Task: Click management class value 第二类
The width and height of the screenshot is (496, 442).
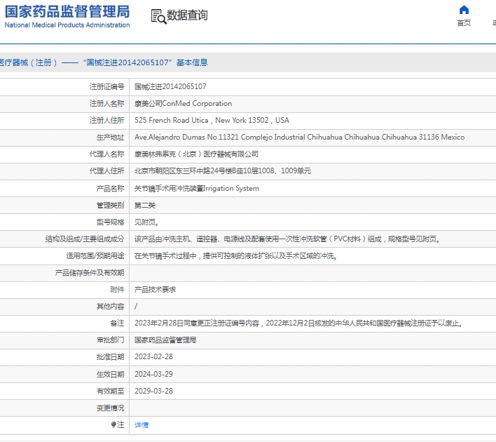Action: point(145,206)
